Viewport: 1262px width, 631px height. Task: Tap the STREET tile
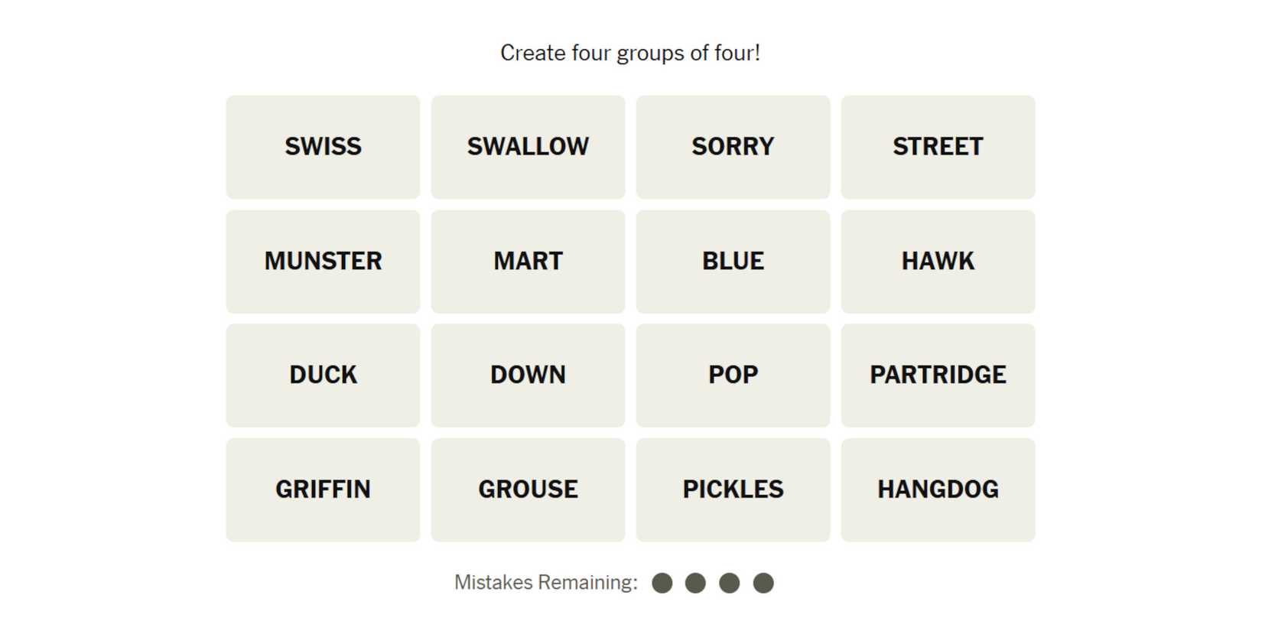pyautogui.click(x=938, y=147)
